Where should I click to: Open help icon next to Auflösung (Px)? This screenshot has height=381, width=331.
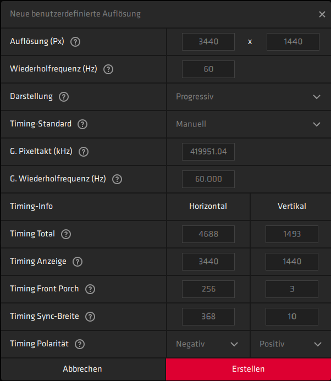pyautogui.click(x=75, y=42)
